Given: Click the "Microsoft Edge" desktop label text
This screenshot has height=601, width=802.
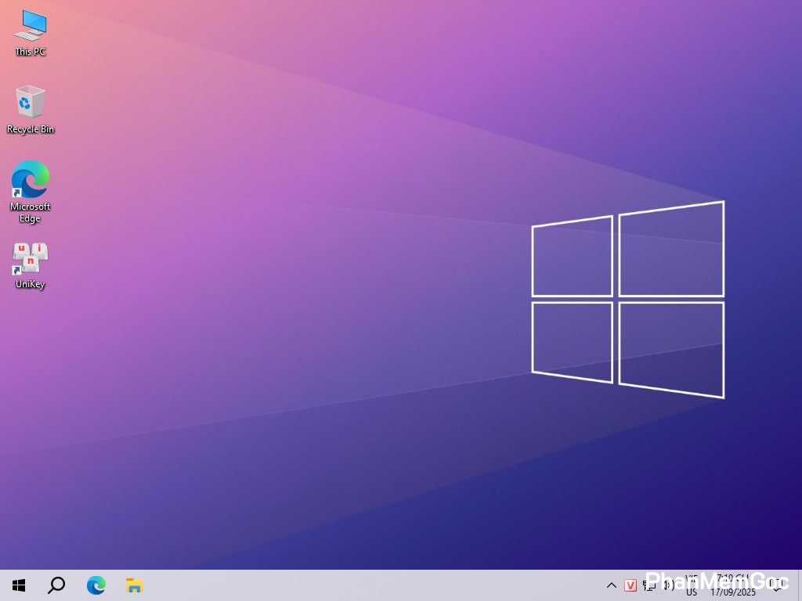Looking at the screenshot, I should (x=31, y=212).
